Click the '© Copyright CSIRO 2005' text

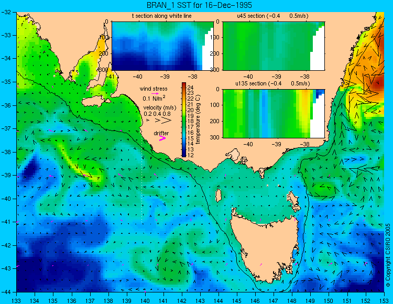pyautogui.click(x=388, y=255)
